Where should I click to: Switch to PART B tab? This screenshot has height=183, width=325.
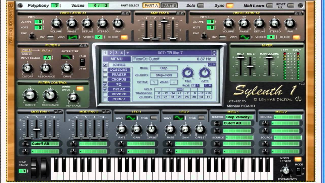point(169,5)
